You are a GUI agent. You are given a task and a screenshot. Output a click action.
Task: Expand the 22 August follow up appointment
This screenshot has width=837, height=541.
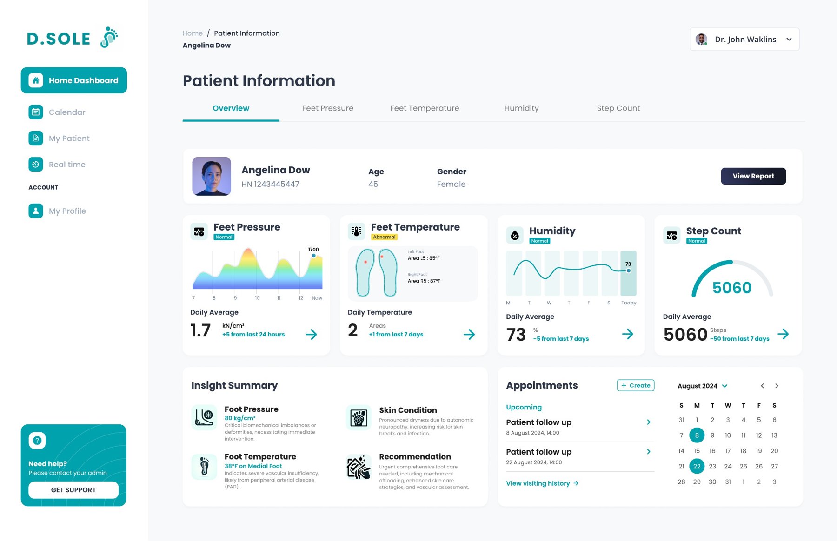click(x=649, y=452)
